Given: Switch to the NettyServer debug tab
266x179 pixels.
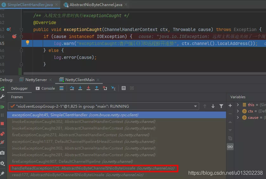Looking at the screenshot, I should [x=33, y=80].
